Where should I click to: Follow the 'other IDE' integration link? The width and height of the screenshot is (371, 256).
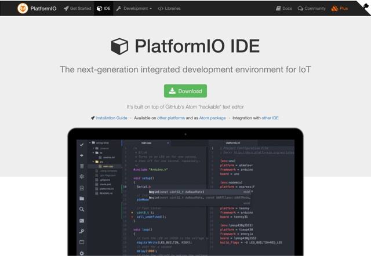[270, 118]
